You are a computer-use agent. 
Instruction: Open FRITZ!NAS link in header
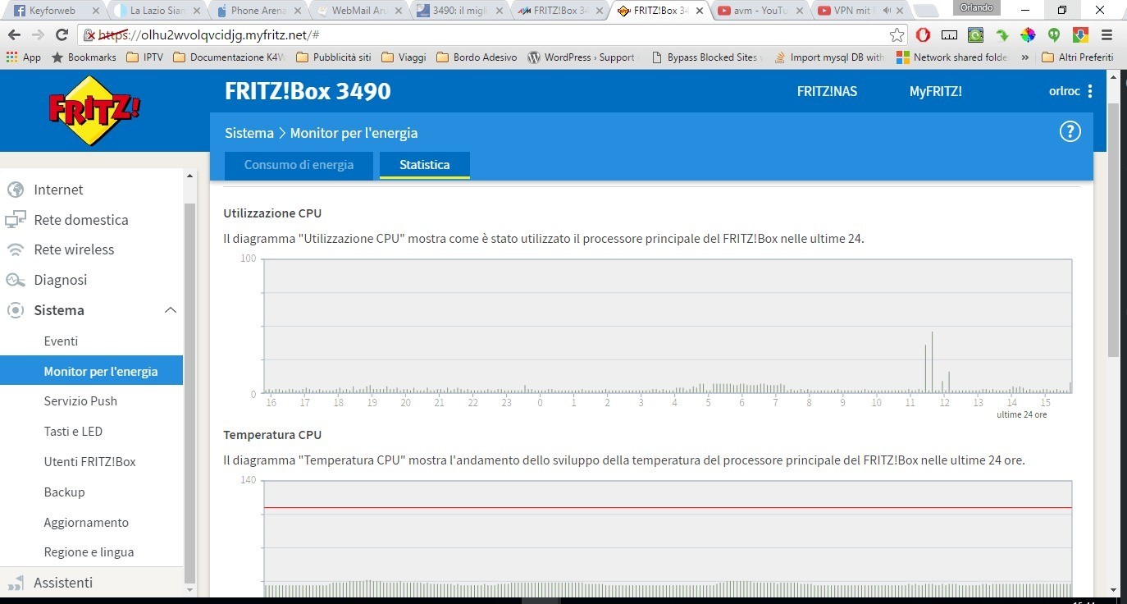pyautogui.click(x=827, y=91)
